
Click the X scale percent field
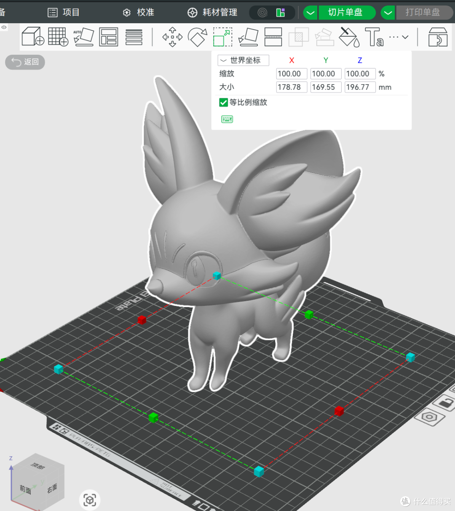click(x=292, y=74)
